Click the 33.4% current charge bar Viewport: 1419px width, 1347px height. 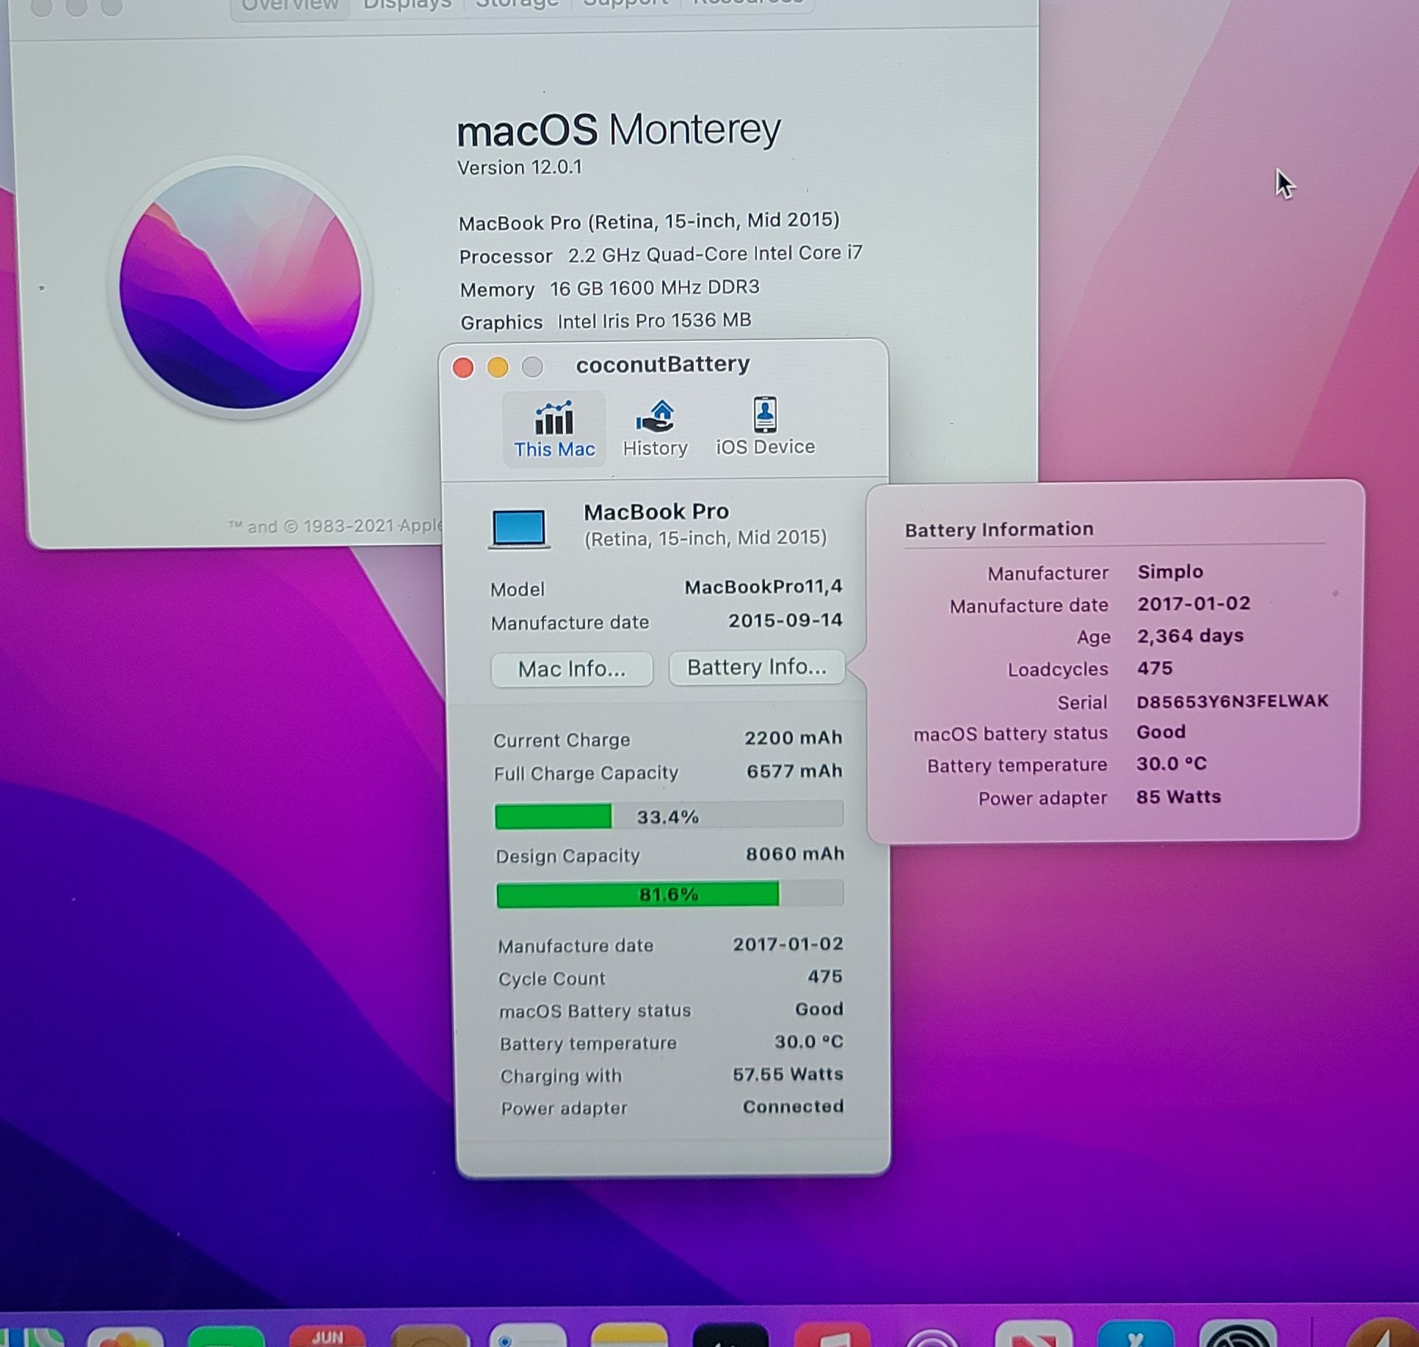pyautogui.click(x=669, y=816)
